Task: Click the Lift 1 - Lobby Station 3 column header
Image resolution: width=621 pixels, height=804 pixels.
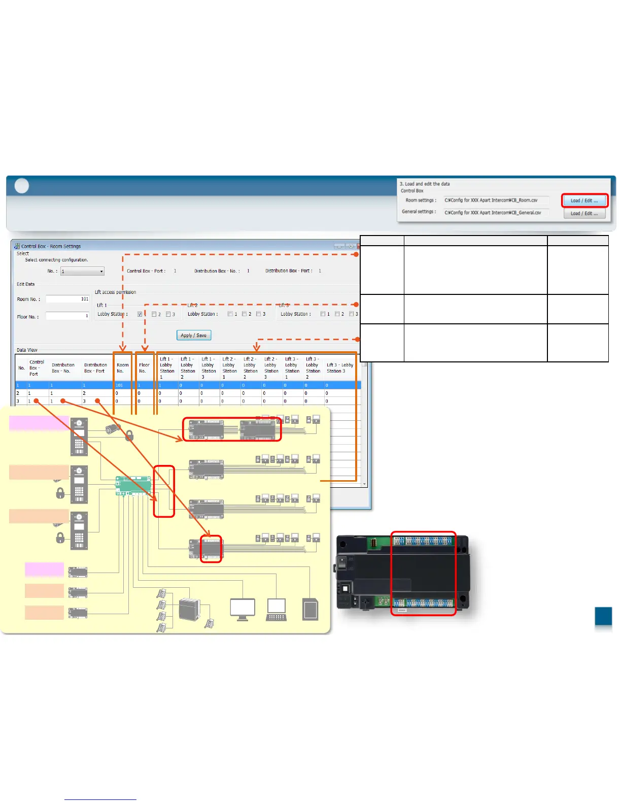Action: (x=209, y=368)
